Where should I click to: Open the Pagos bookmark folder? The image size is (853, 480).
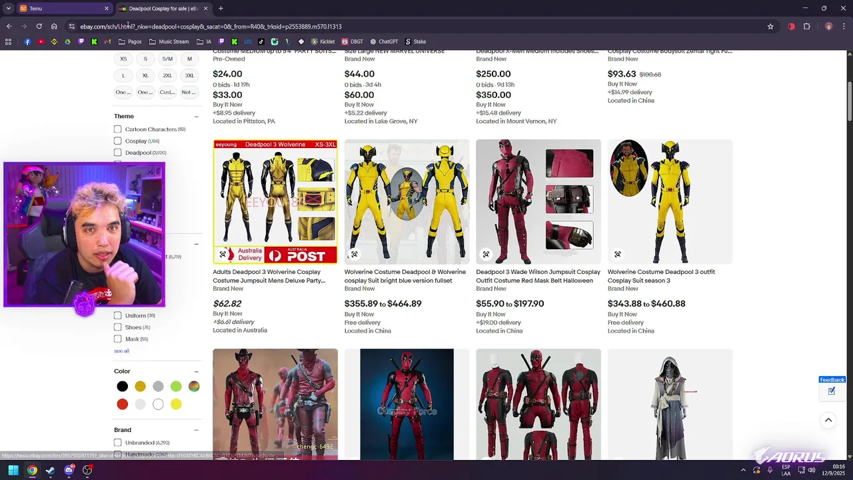coord(130,41)
